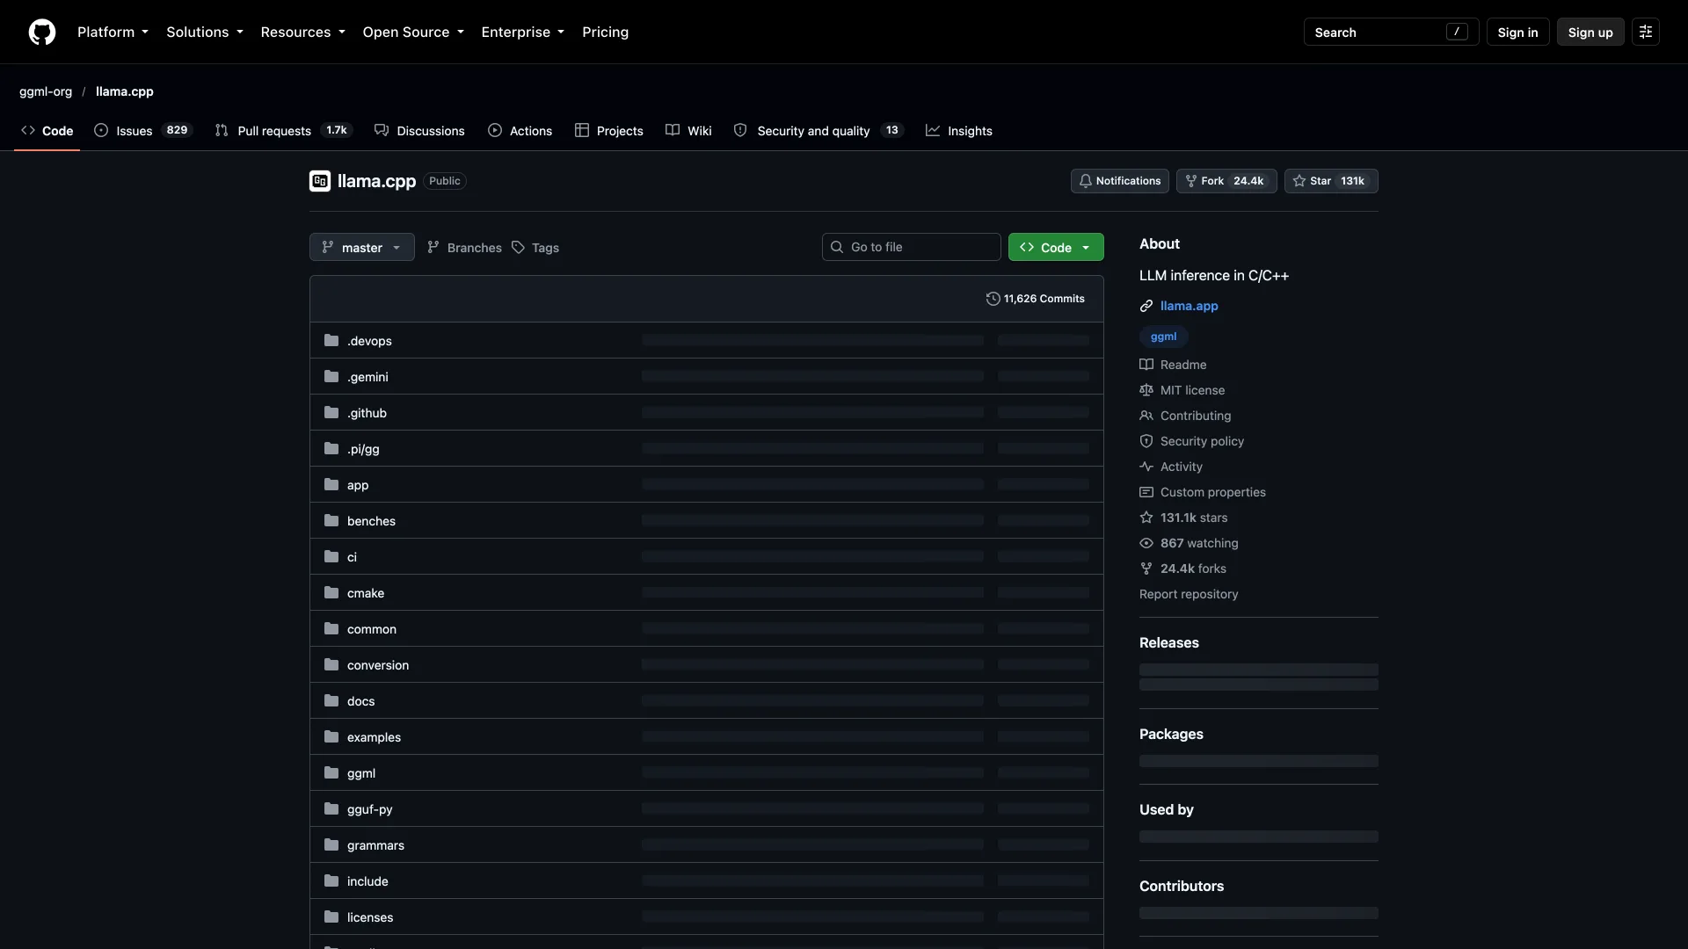Open the green Code dropdown
The width and height of the screenshot is (1688, 949).
(x=1056, y=247)
